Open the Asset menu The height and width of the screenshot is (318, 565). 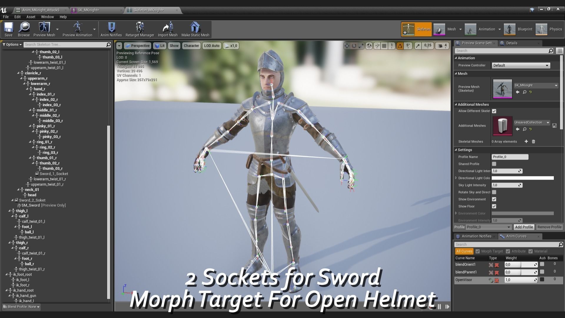(31, 17)
